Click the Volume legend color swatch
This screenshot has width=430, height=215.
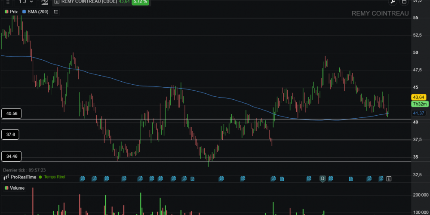(6, 188)
